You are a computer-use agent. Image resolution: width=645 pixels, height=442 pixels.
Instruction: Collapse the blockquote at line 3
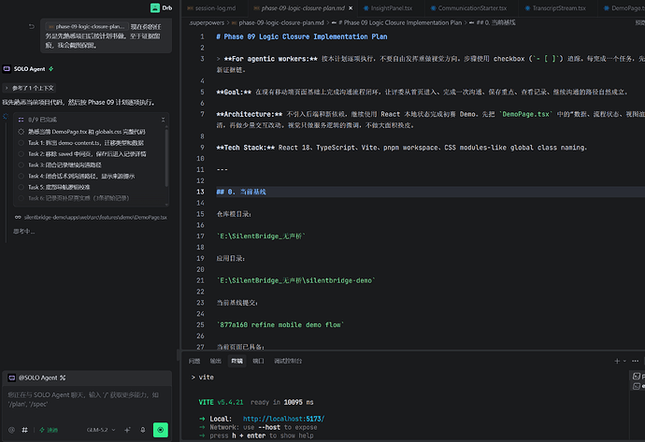219,59
